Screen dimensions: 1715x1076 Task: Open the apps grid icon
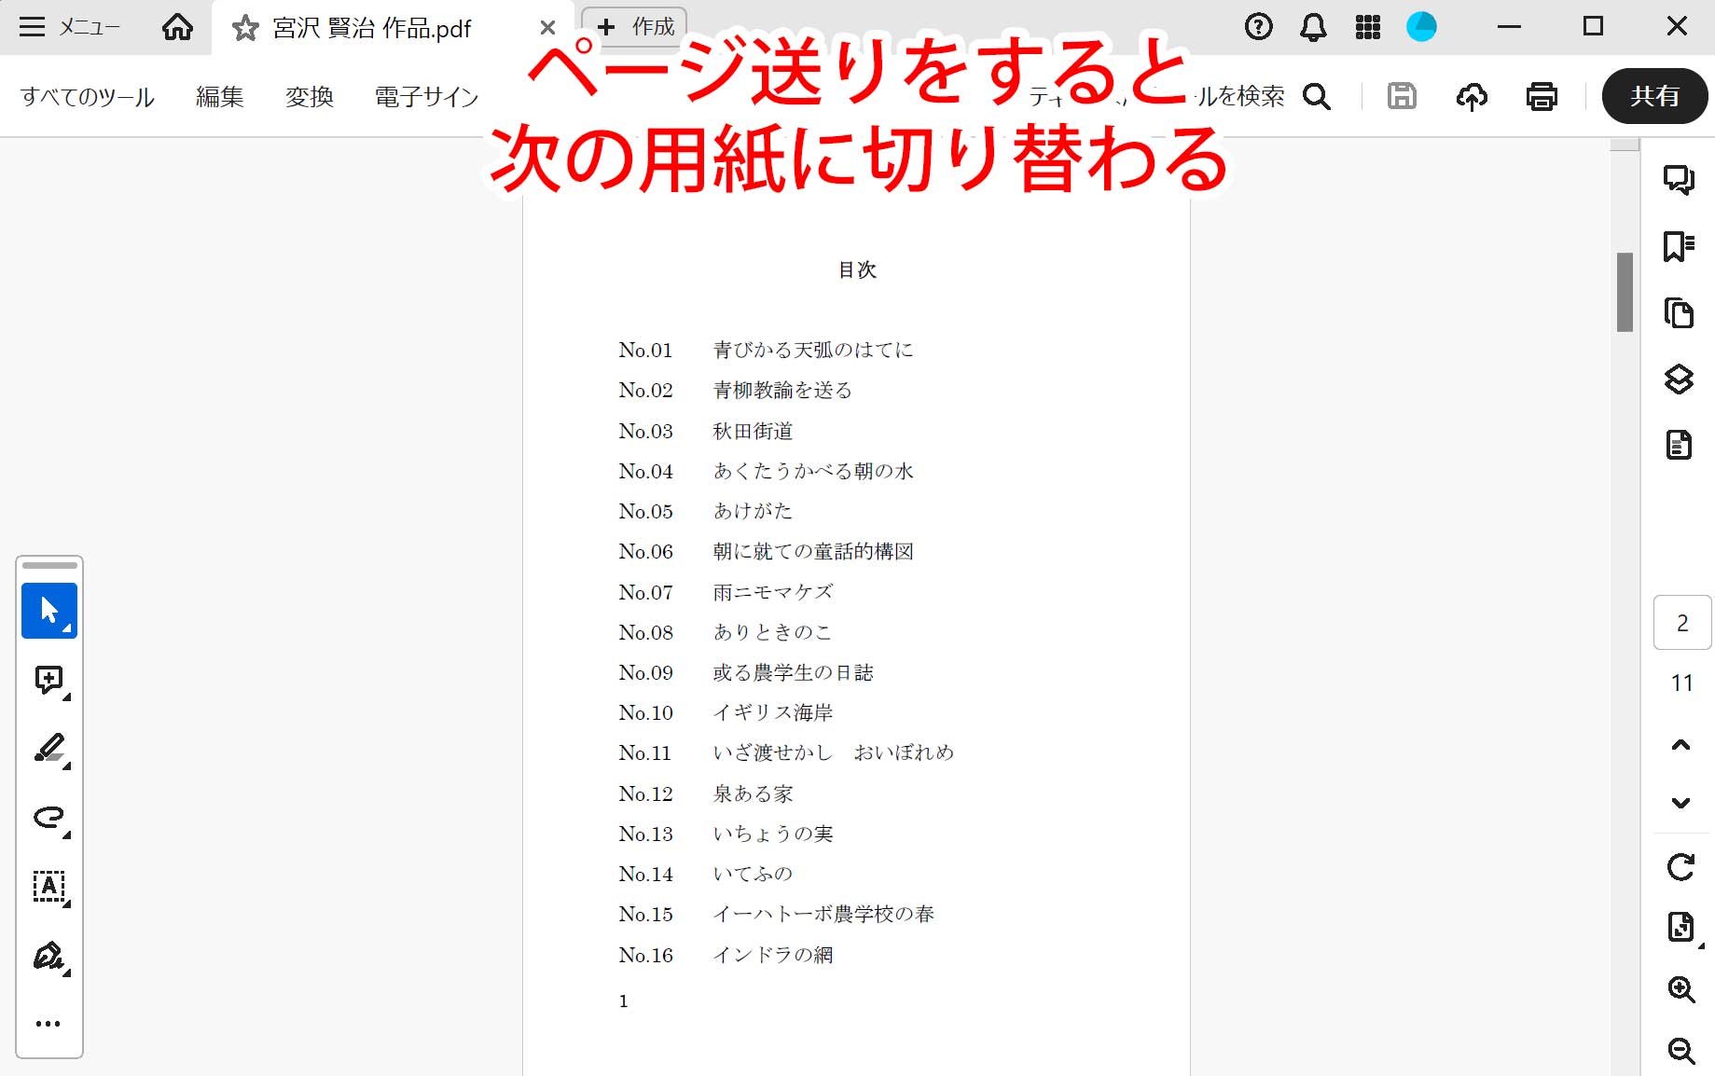[x=1367, y=27]
